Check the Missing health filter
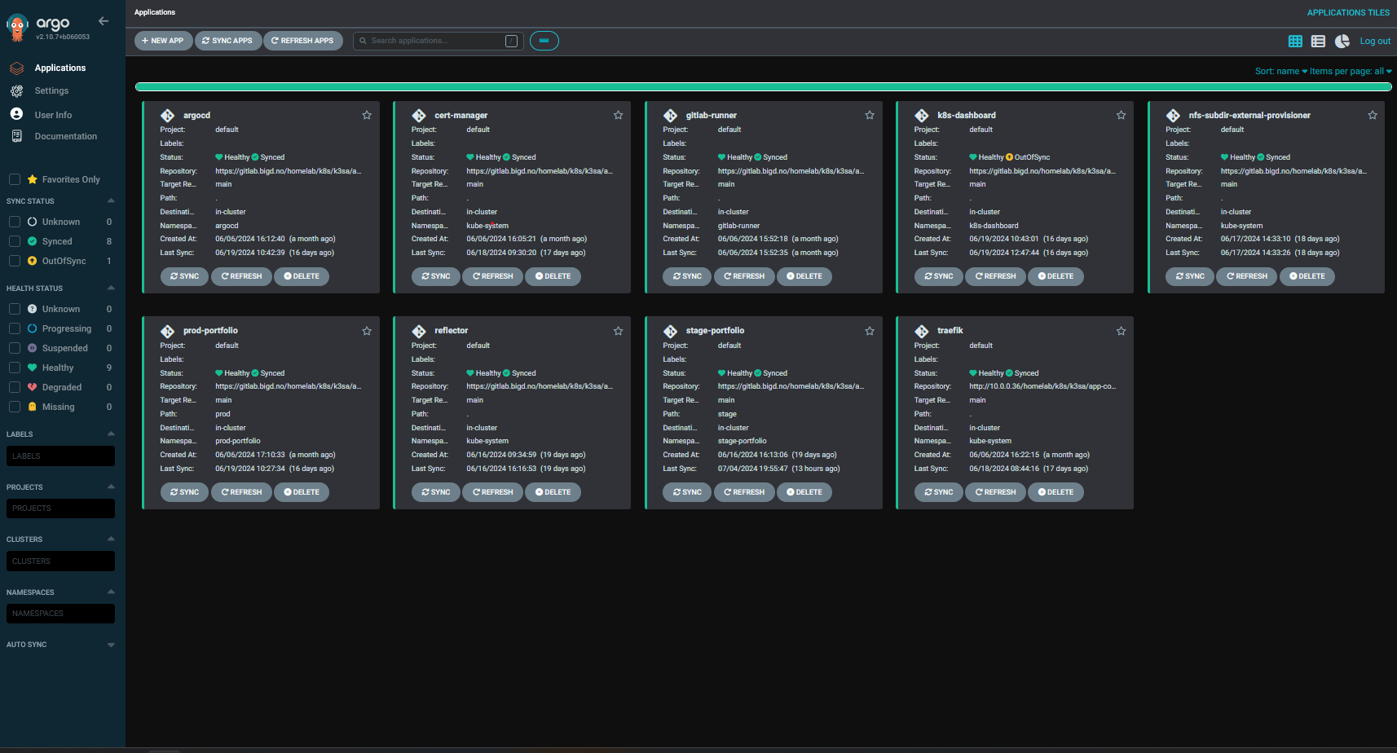Image resolution: width=1397 pixels, height=753 pixels. [14, 407]
